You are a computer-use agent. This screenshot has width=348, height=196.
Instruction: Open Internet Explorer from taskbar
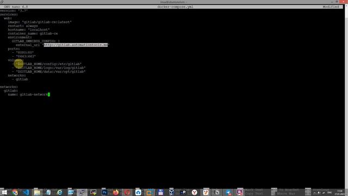[59, 192]
